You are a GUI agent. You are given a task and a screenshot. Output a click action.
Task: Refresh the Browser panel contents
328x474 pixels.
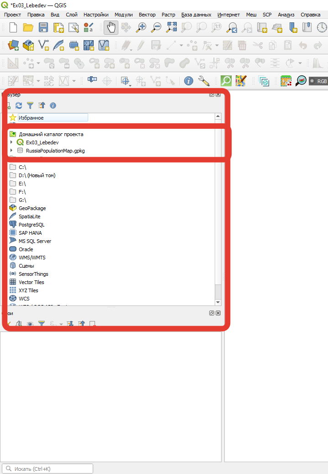point(19,105)
